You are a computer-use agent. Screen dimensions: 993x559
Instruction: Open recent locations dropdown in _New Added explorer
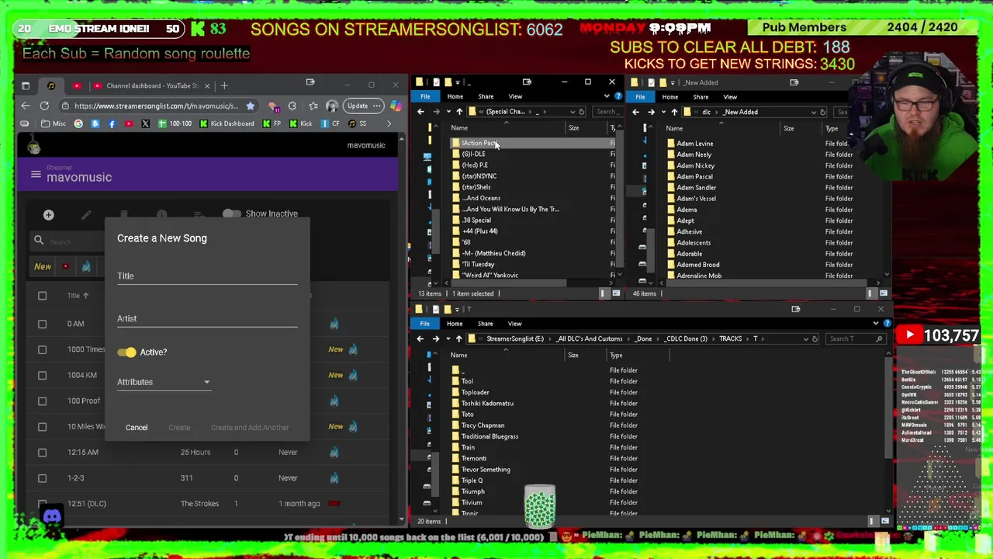click(x=663, y=112)
